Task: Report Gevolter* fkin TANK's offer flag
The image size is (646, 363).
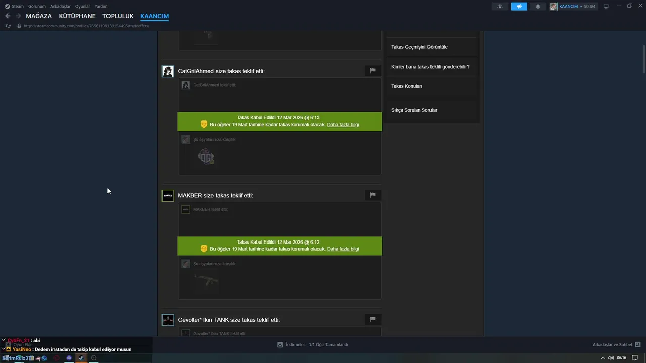Action: tap(373, 319)
